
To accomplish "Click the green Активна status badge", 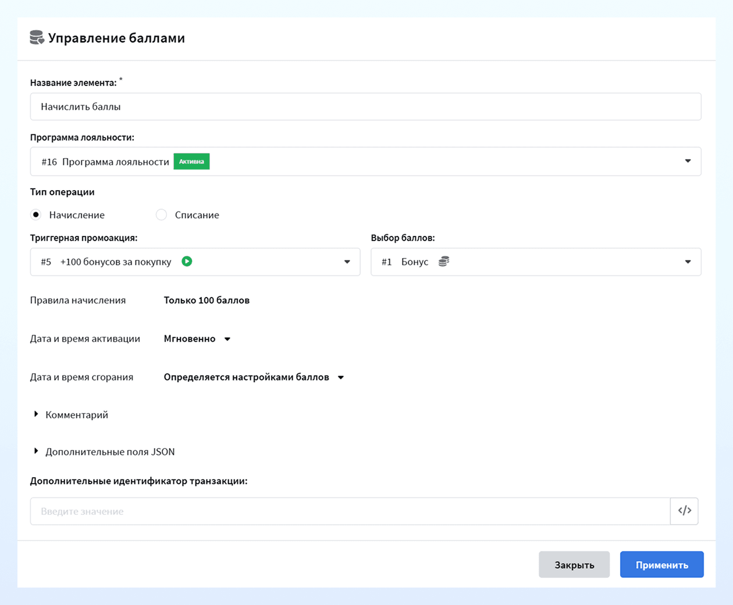I will click(191, 162).
